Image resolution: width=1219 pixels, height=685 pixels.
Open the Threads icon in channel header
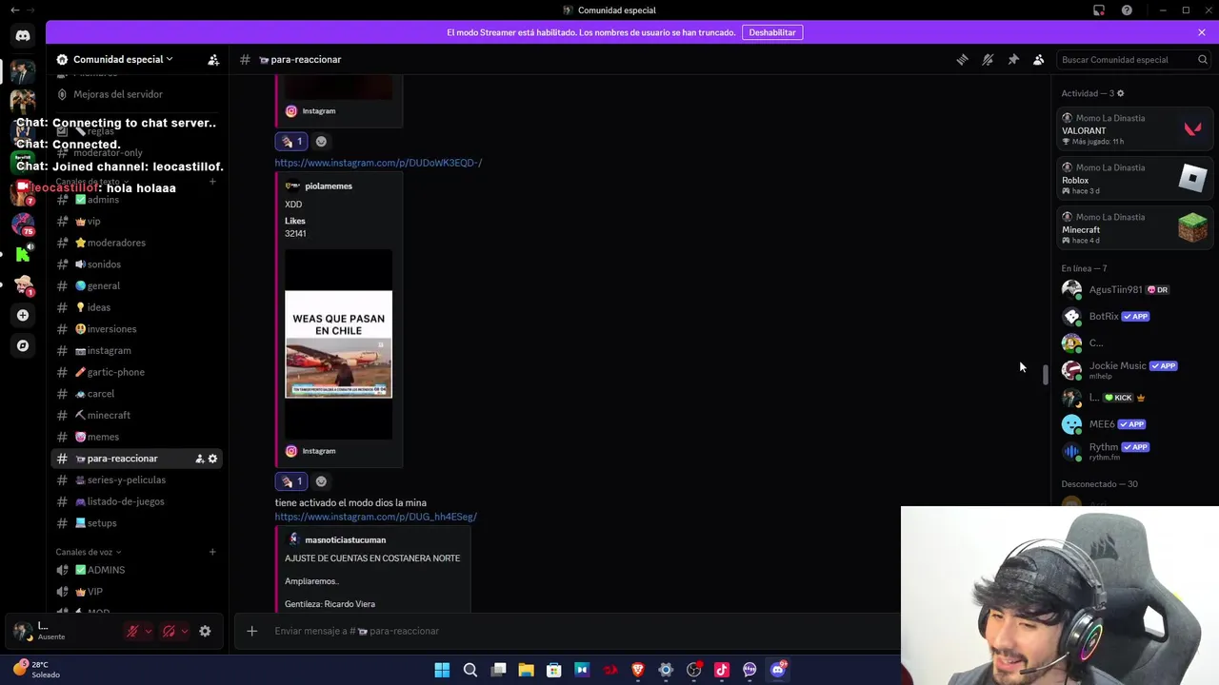click(x=962, y=59)
